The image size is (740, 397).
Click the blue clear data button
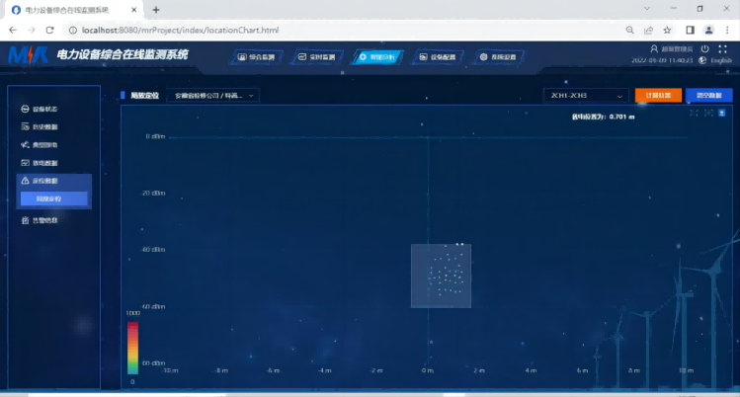(709, 96)
